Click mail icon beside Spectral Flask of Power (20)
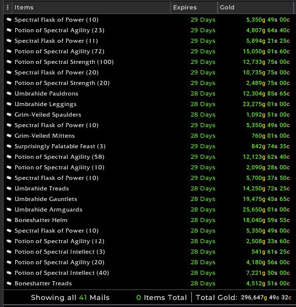The width and height of the screenshot is (296, 307). 9,73
